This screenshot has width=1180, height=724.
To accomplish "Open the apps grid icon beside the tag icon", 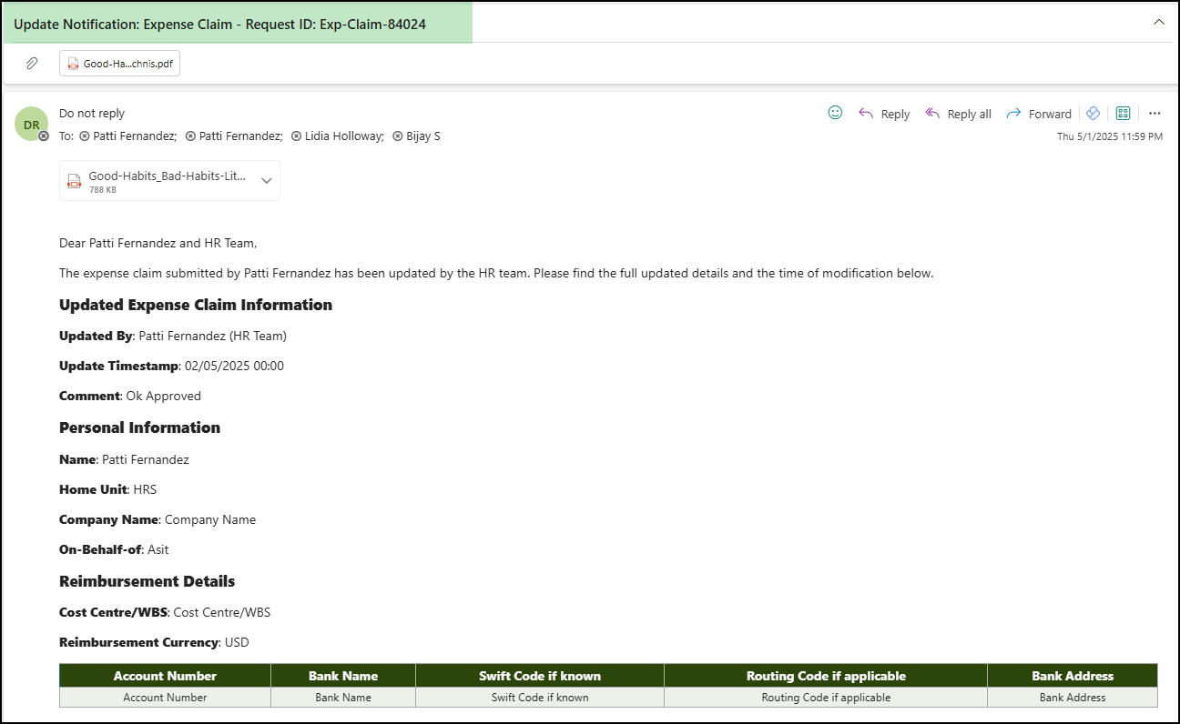I will pyautogui.click(x=1123, y=113).
